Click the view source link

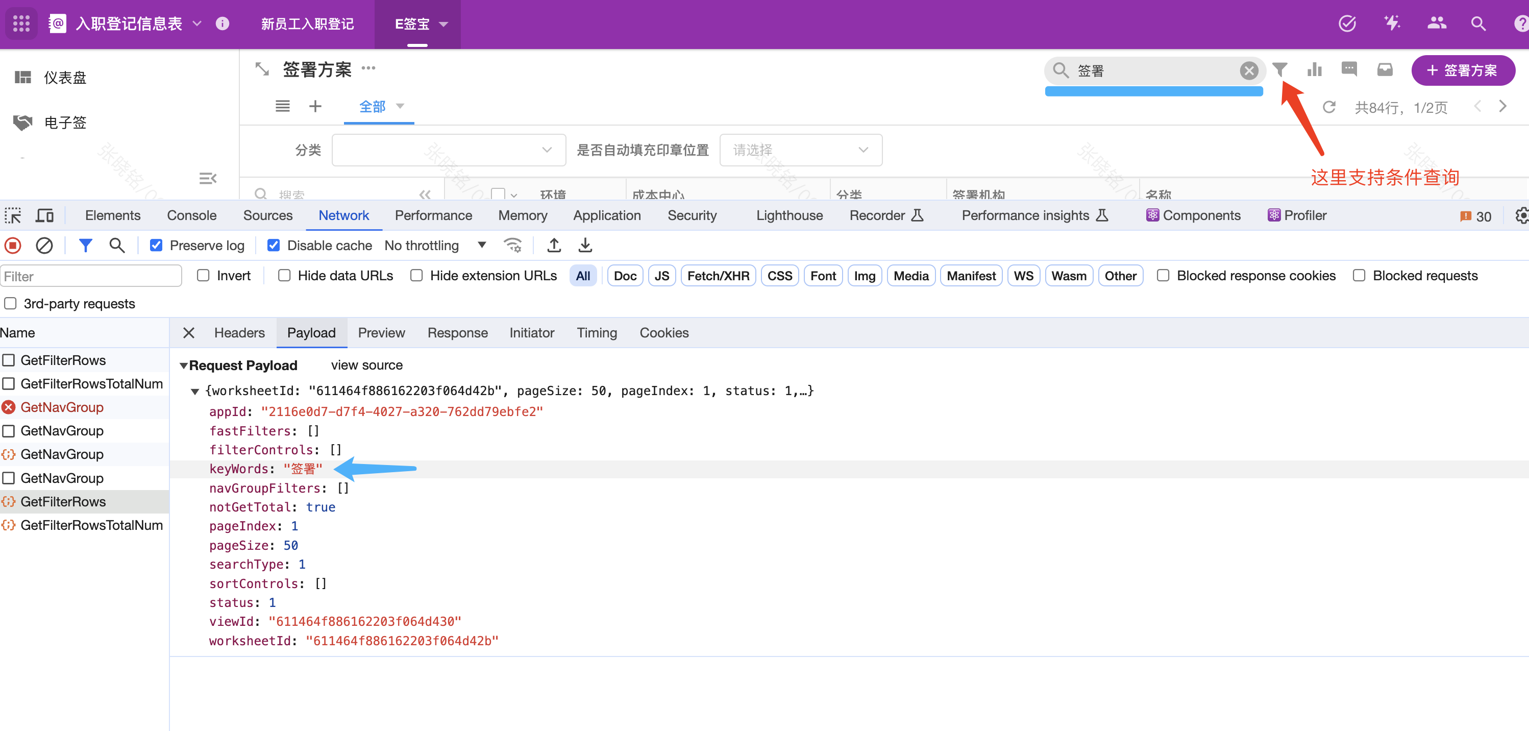(x=366, y=365)
